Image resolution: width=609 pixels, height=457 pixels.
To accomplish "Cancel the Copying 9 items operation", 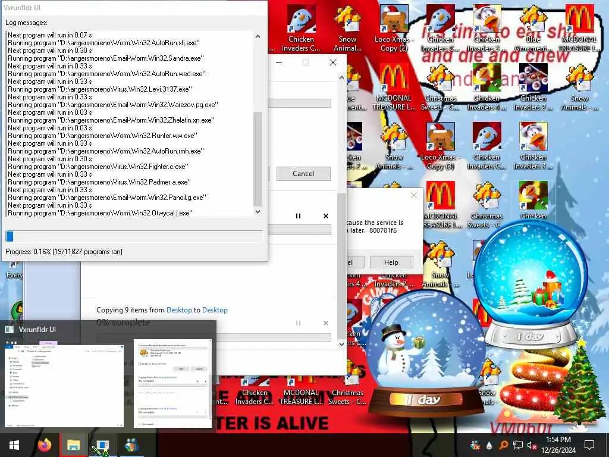I will pyautogui.click(x=326, y=323).
